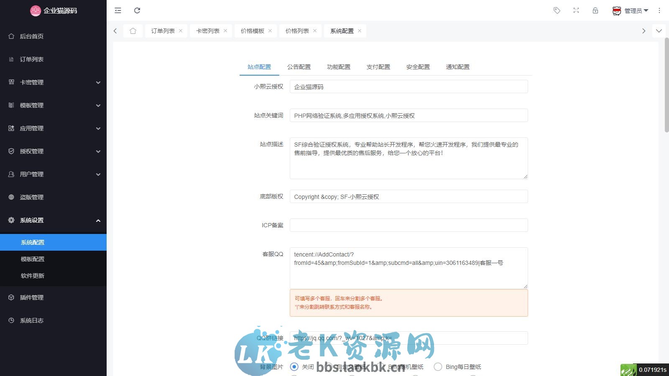Open the 公告配置 tab
This screenshot has height=376, width=669.
(299, 67)
